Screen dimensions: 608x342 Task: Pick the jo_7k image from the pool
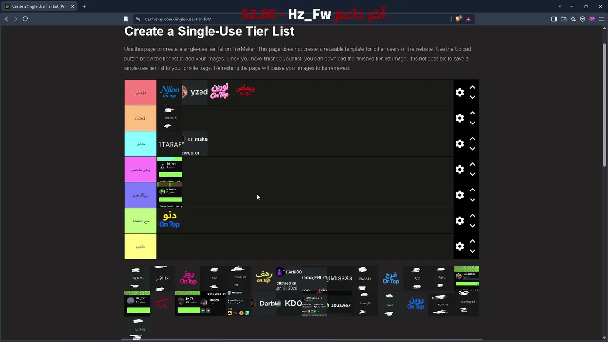click(188, 304)
